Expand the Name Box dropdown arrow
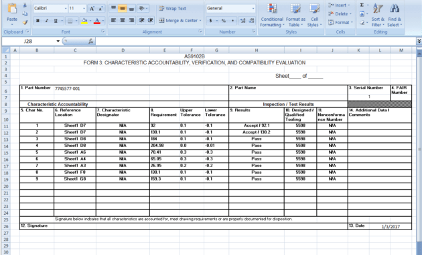 (x=58, y=41)
